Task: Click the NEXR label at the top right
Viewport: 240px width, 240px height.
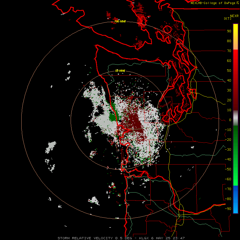Action: (234, 16)
